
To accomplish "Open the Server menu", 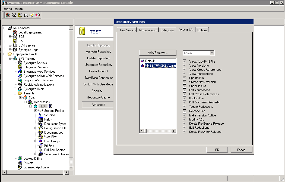I will (8, 9).
